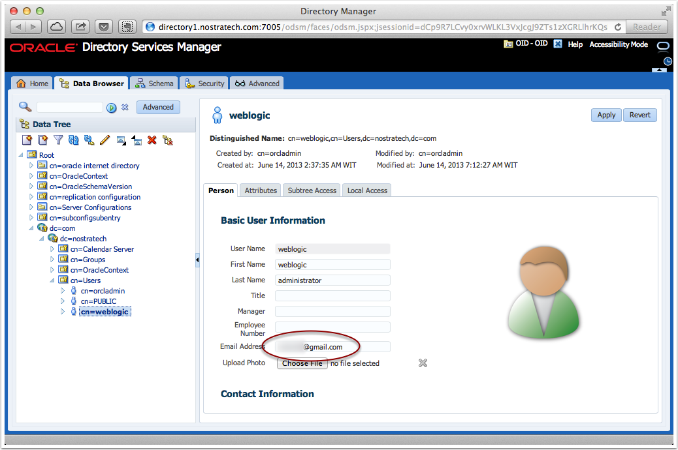
Task: Apply changes with the Apply button
Action: point(605,115)
